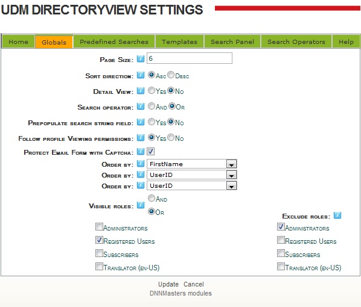Viewport: 361px width, 307px height.
Task: Check Registered Users under Exclude Roles
Action: (x=281, y=240)
